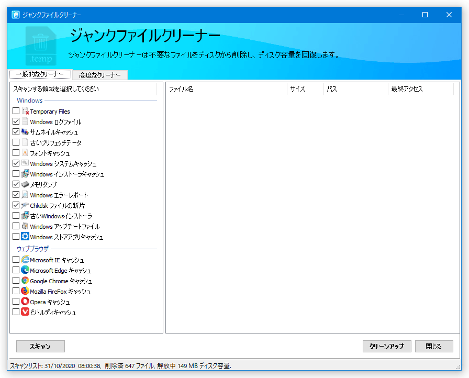
Task: Click the Temporary Files icon
Action: 25,111
